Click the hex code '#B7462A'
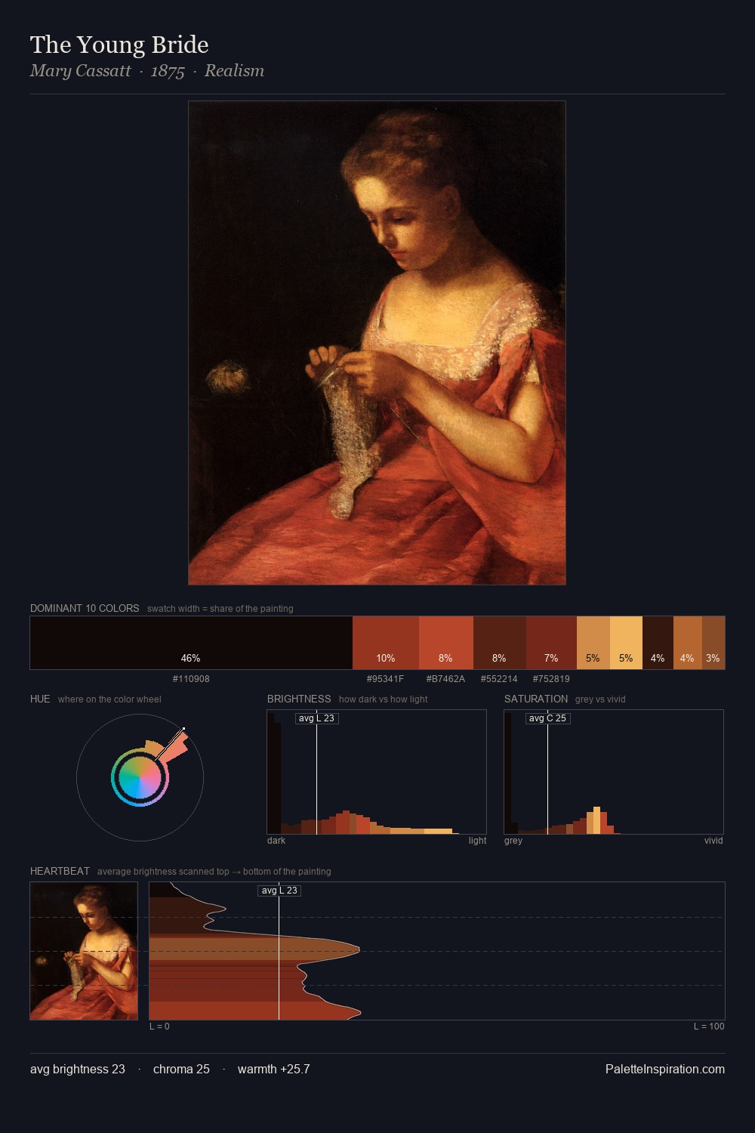Viewport: 755px width, 1133px height. tap(446, 679)
